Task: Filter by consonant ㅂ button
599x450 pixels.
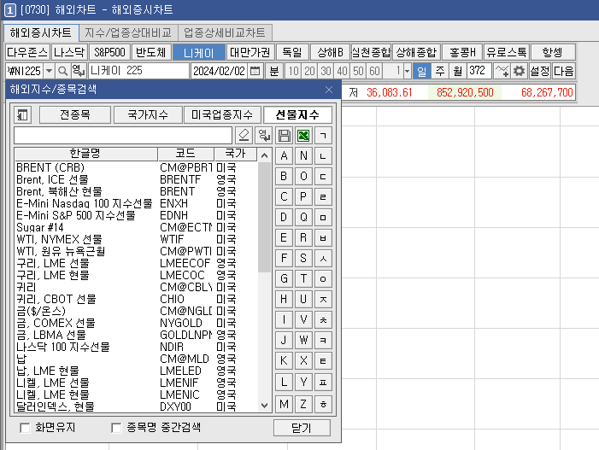Action: point(323,237)
